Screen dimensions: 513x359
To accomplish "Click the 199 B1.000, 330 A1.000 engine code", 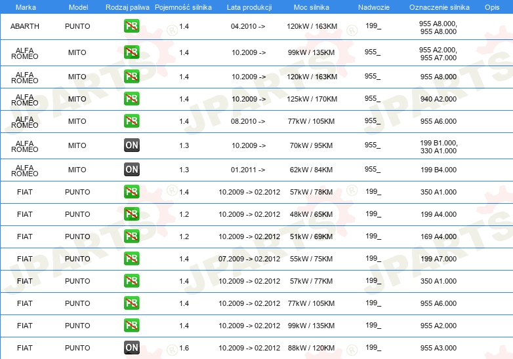I will (x=439, y=147).
